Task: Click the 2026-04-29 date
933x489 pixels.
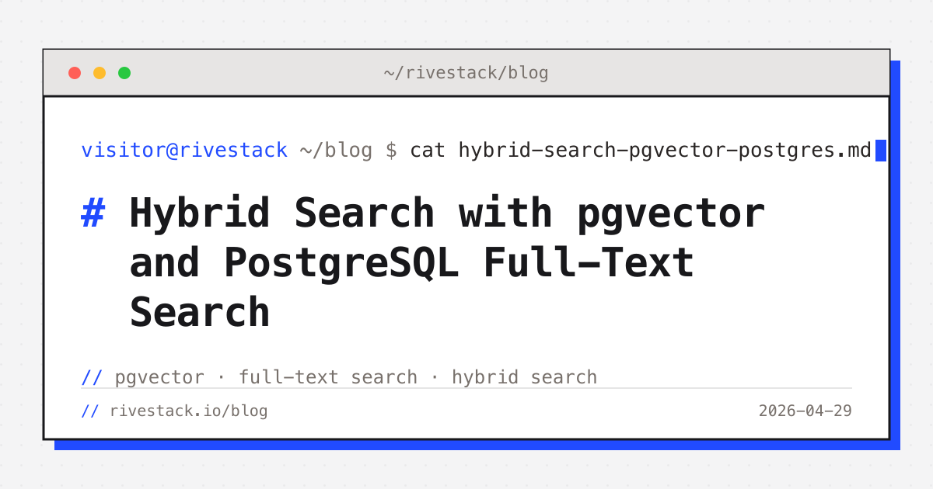Action: coord(805,411)
